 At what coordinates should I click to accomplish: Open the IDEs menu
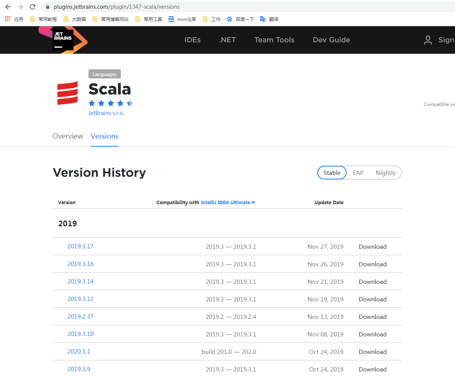click(x=192, y=40)
